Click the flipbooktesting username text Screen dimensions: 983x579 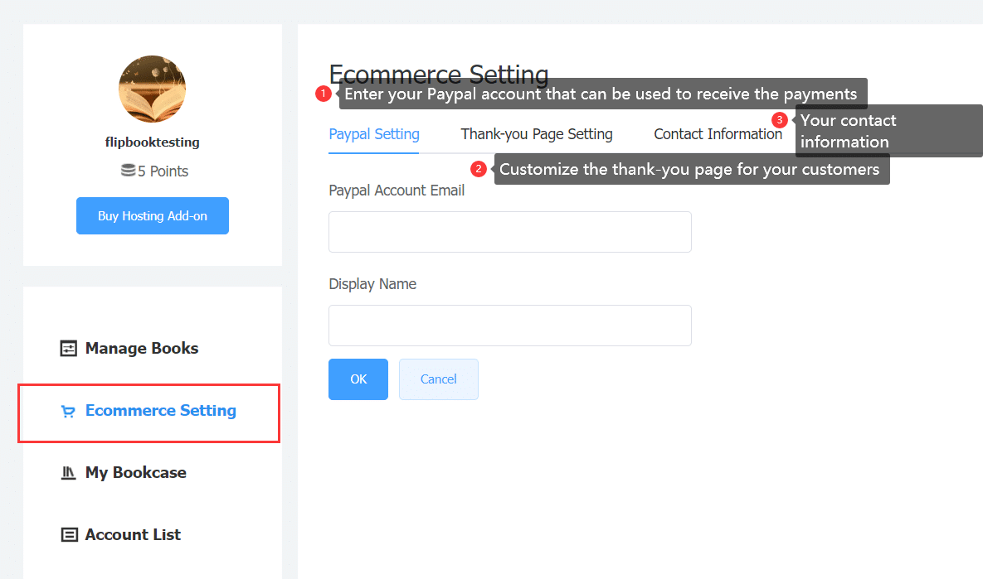click(x=153, y=142)
